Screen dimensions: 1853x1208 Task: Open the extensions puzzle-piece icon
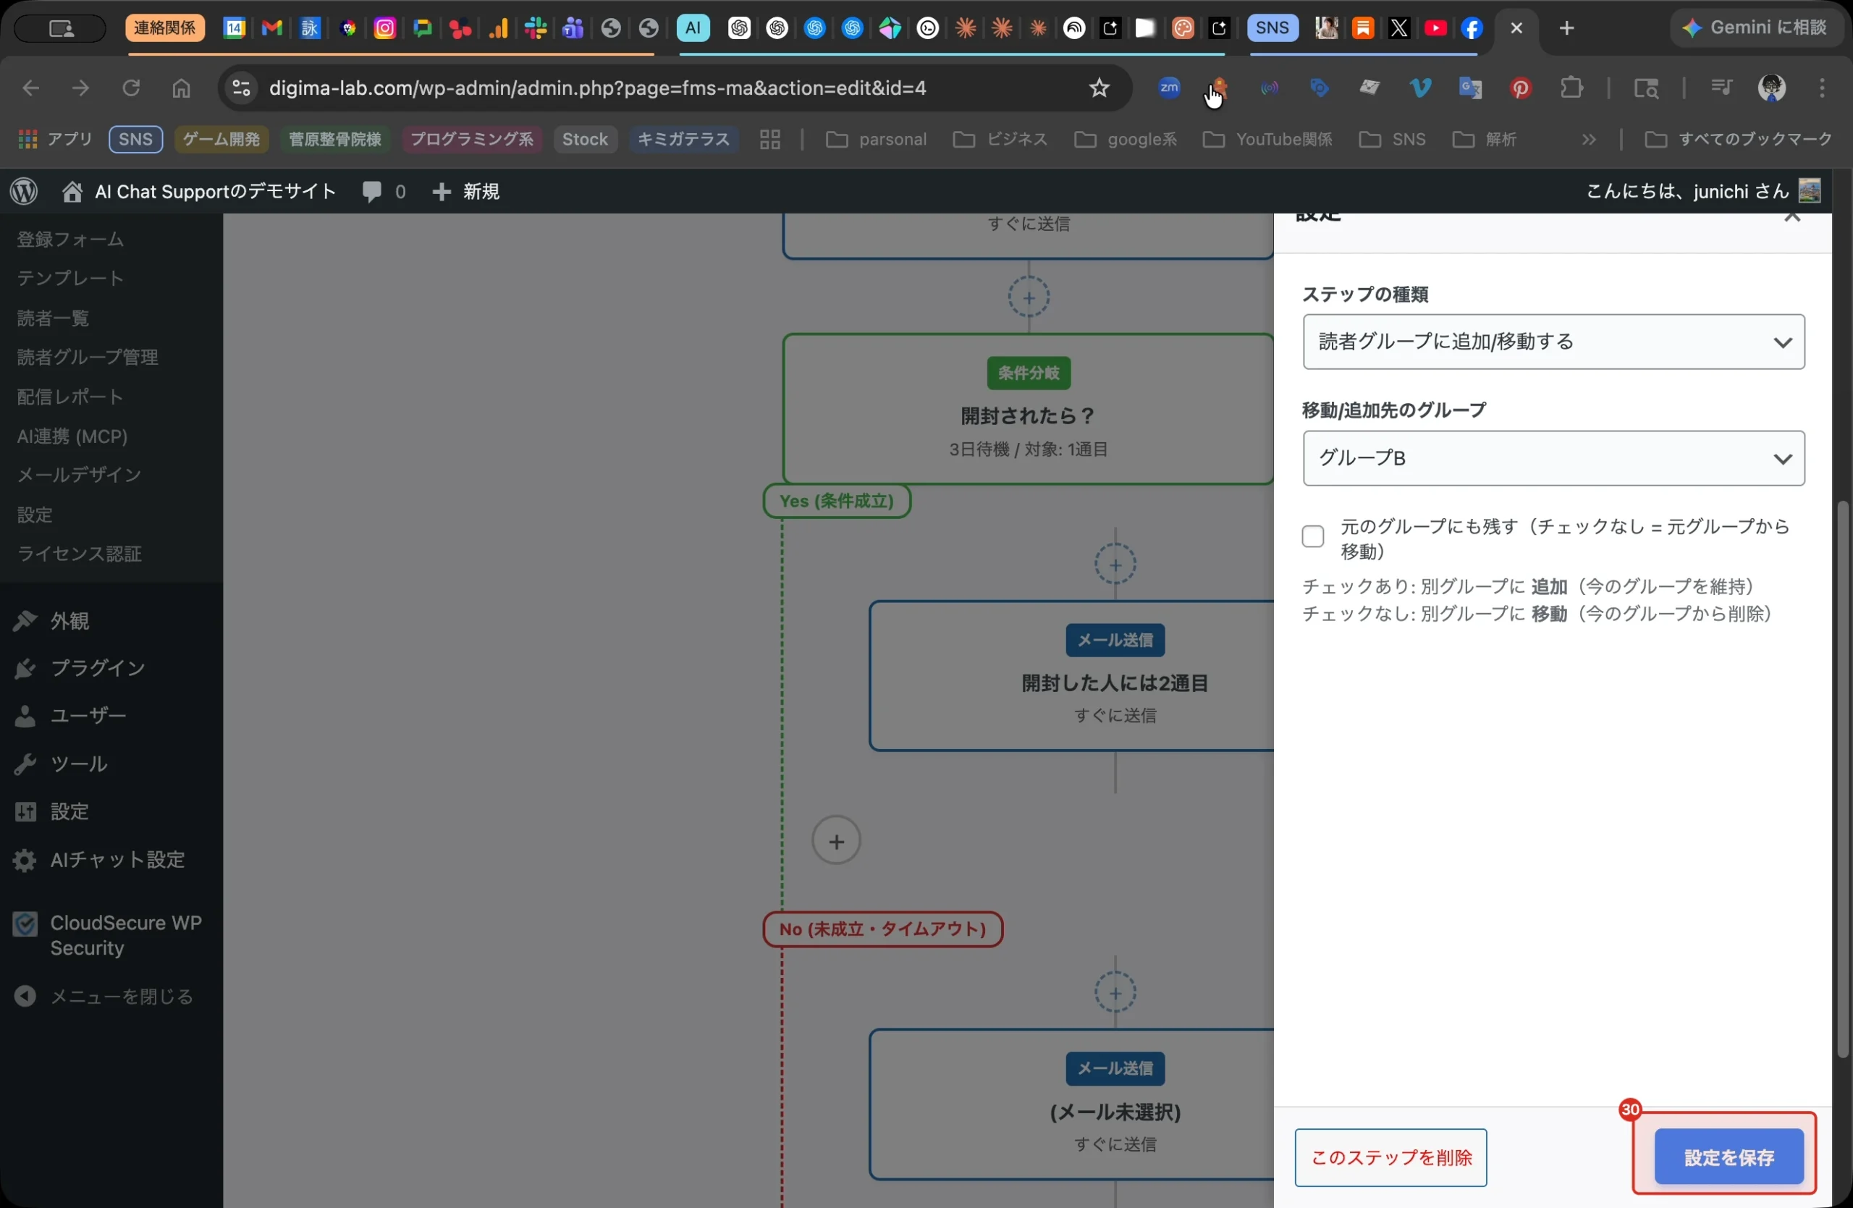[x=1571, y=88]
